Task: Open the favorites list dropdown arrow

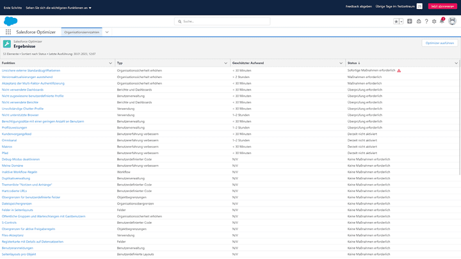Action: tap(401, 21)
